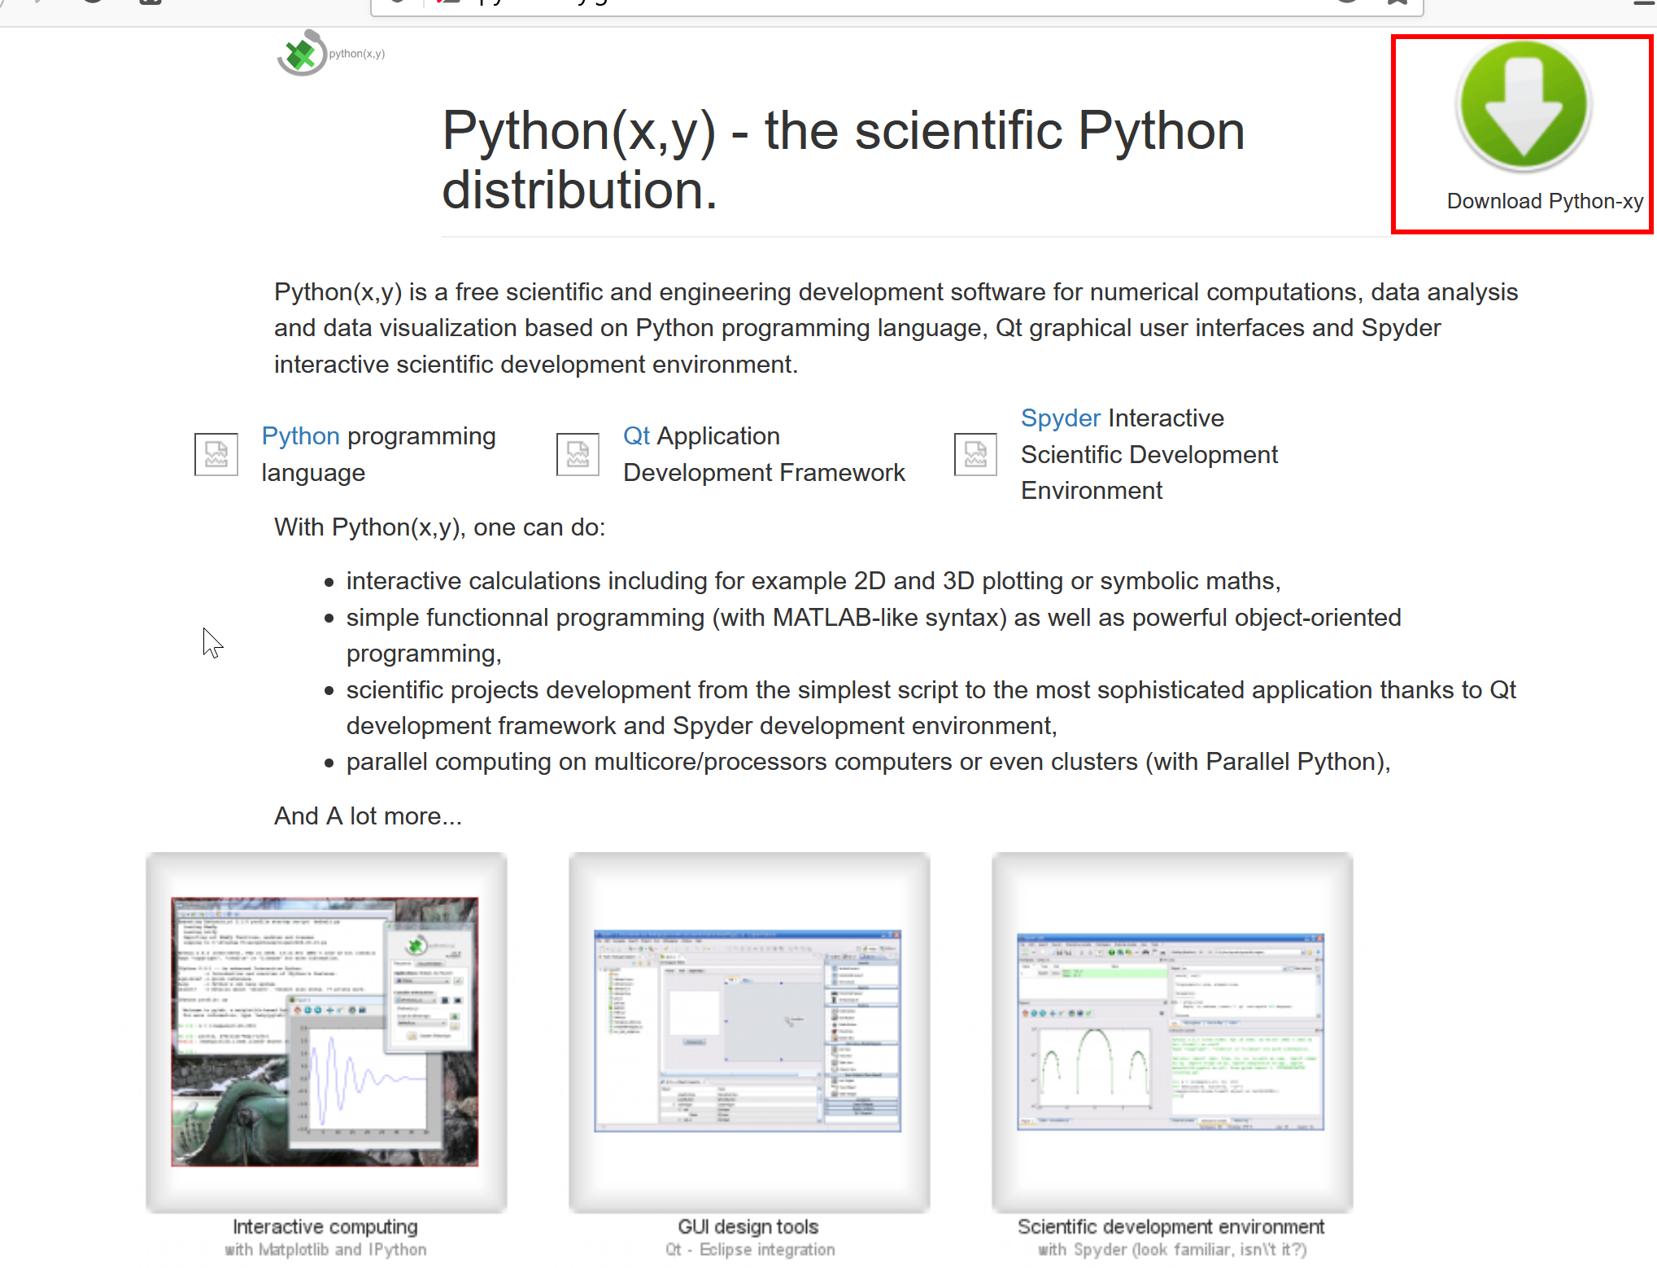Click the python(x,y) logo

331,53
